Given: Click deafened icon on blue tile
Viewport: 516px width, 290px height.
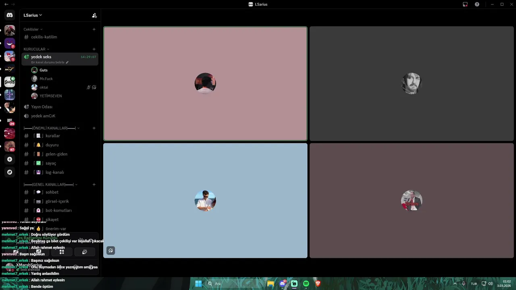Looking at the screenshot, I should [111, 251].
